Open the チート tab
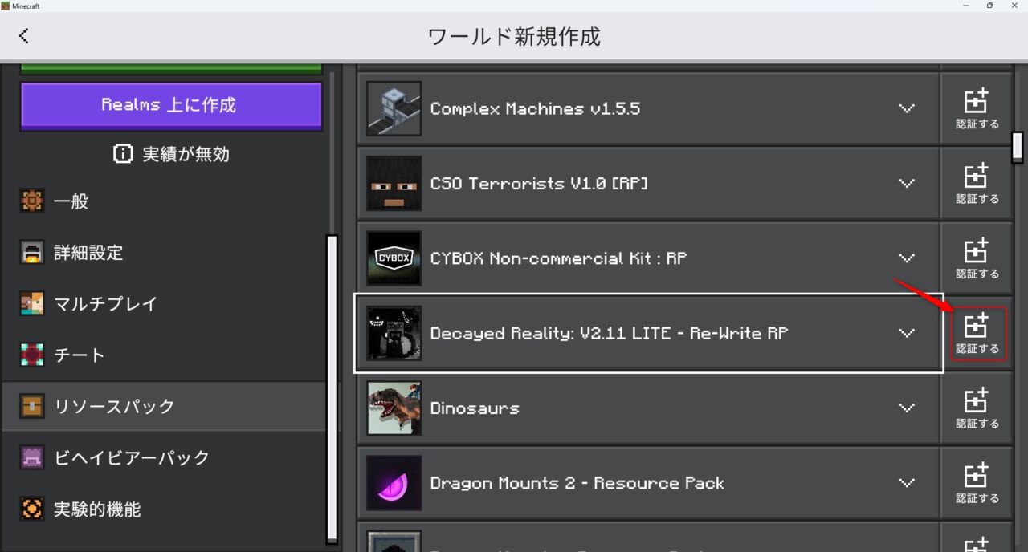Screen dimensions: 1028x552 tap(164, 355)
